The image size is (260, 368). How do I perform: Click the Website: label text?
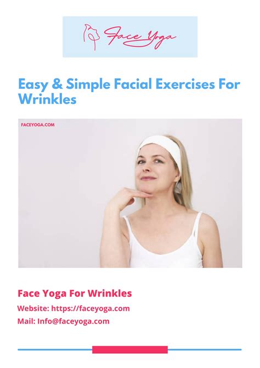pyautogui.click(x=33, y=308)
